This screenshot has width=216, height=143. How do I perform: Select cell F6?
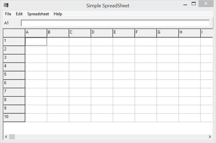point(146,84)
